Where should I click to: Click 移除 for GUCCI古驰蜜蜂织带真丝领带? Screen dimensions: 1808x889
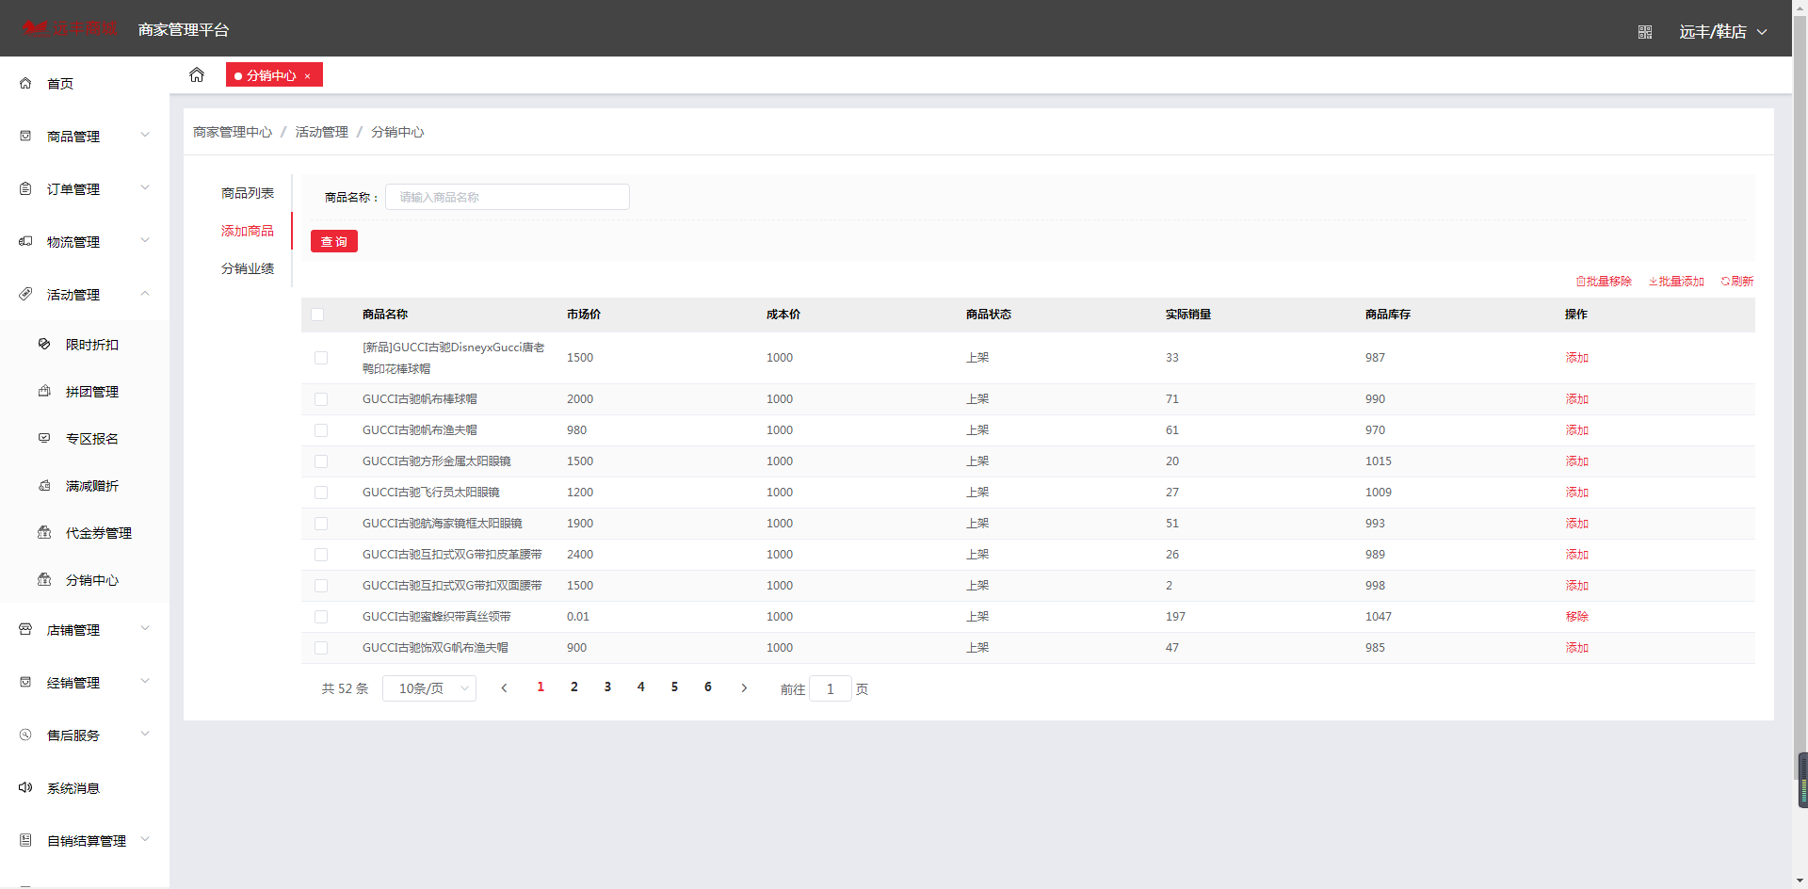1577,617
